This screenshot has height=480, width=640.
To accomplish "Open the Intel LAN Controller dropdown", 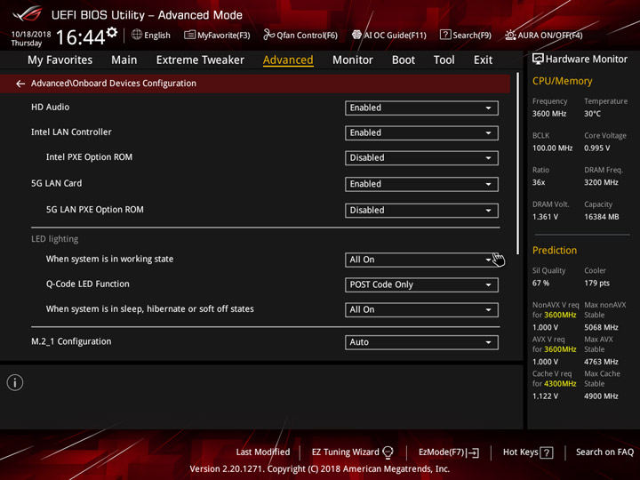I will coord(421,133).
